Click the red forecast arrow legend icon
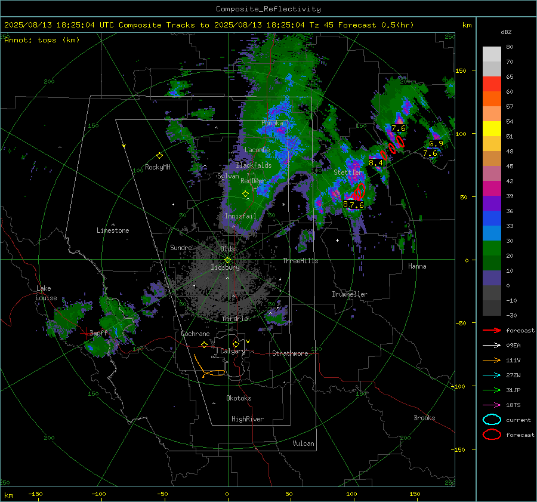Viewport: 537px width, 502px height. coord(492,330)
